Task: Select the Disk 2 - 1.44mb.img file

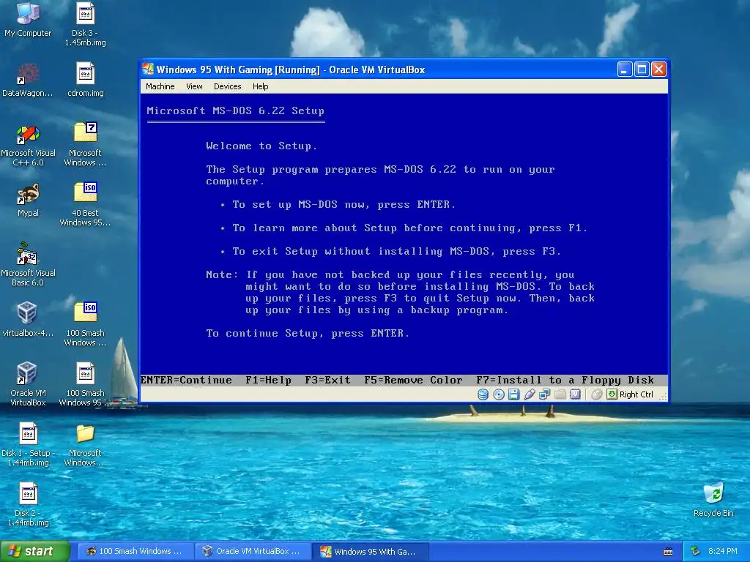Action: pyautogui.click(x=28, y=505)
